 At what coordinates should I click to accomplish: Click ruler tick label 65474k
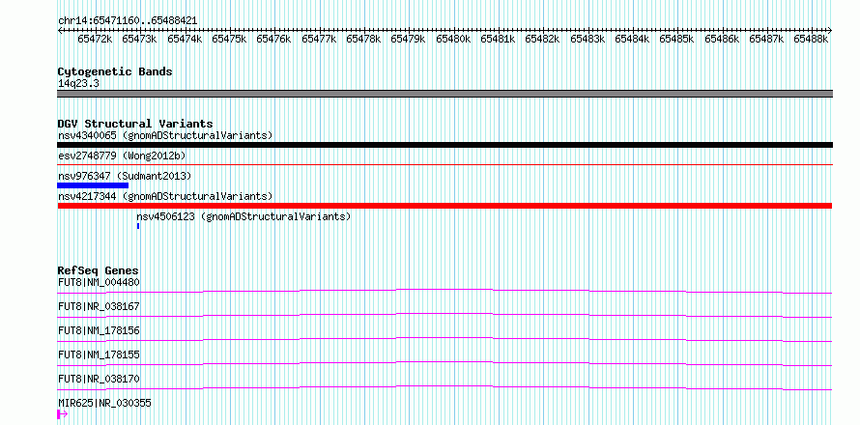click(185, 39)
